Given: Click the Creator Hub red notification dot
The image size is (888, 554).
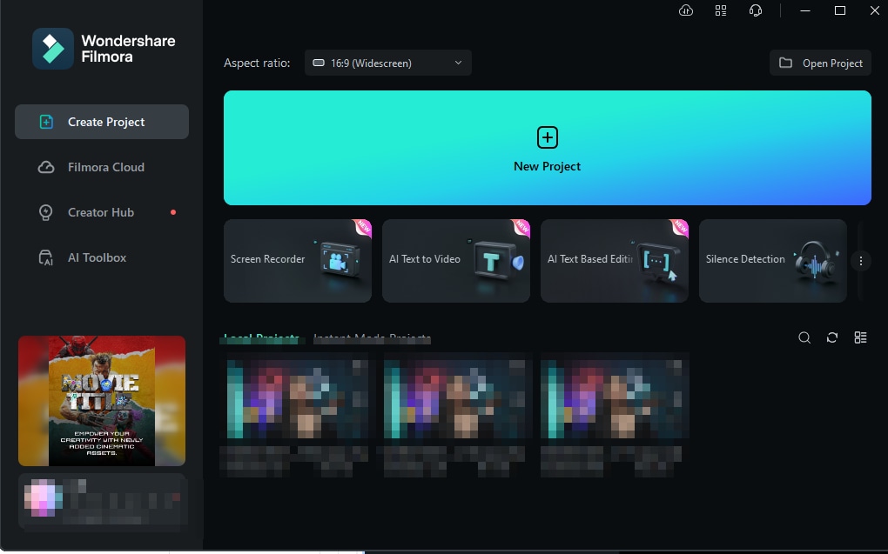Looking at the screenshot, I should pos(173,212).
